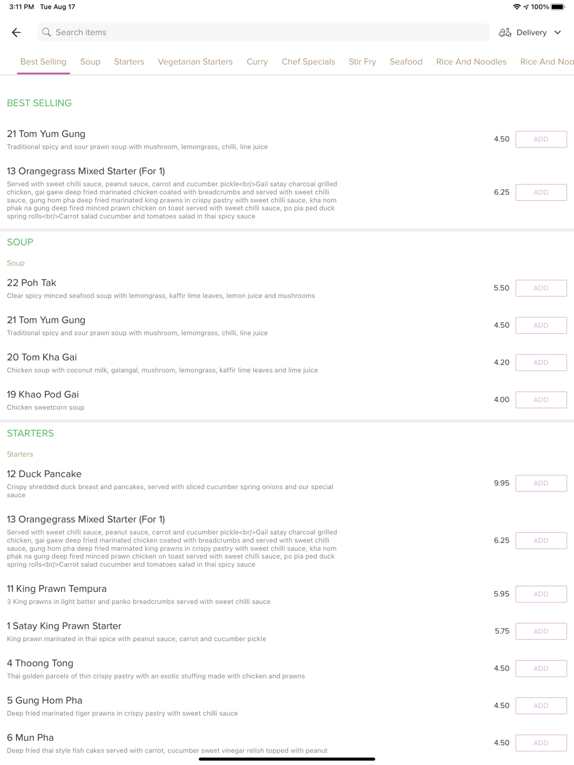The width and height of the screenshot is (574, 765).
Task: Switch to the Soup tab
Action: [90, 62]
